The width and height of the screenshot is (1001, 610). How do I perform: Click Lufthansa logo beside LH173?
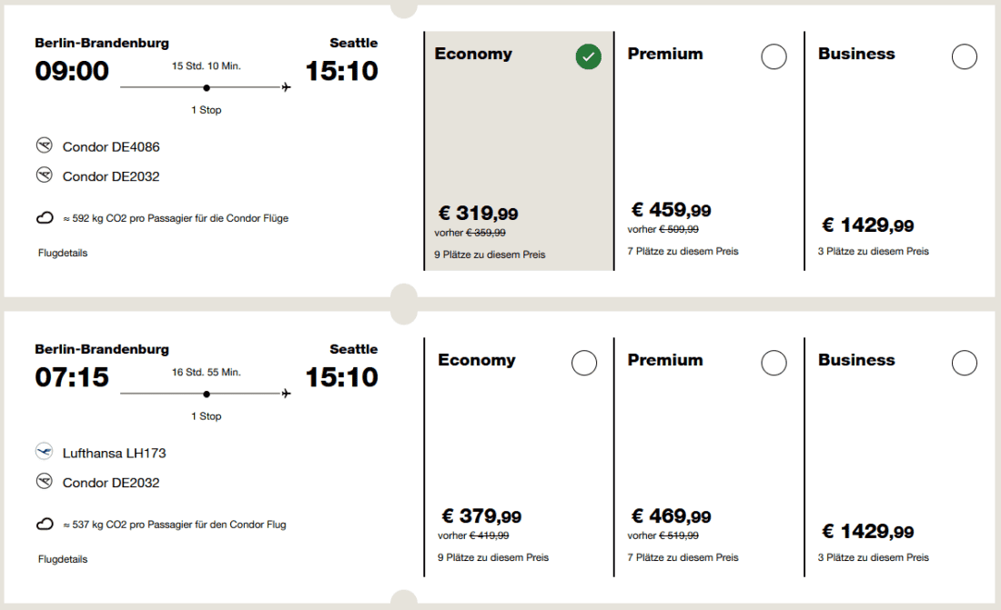[x=44, y=452]
